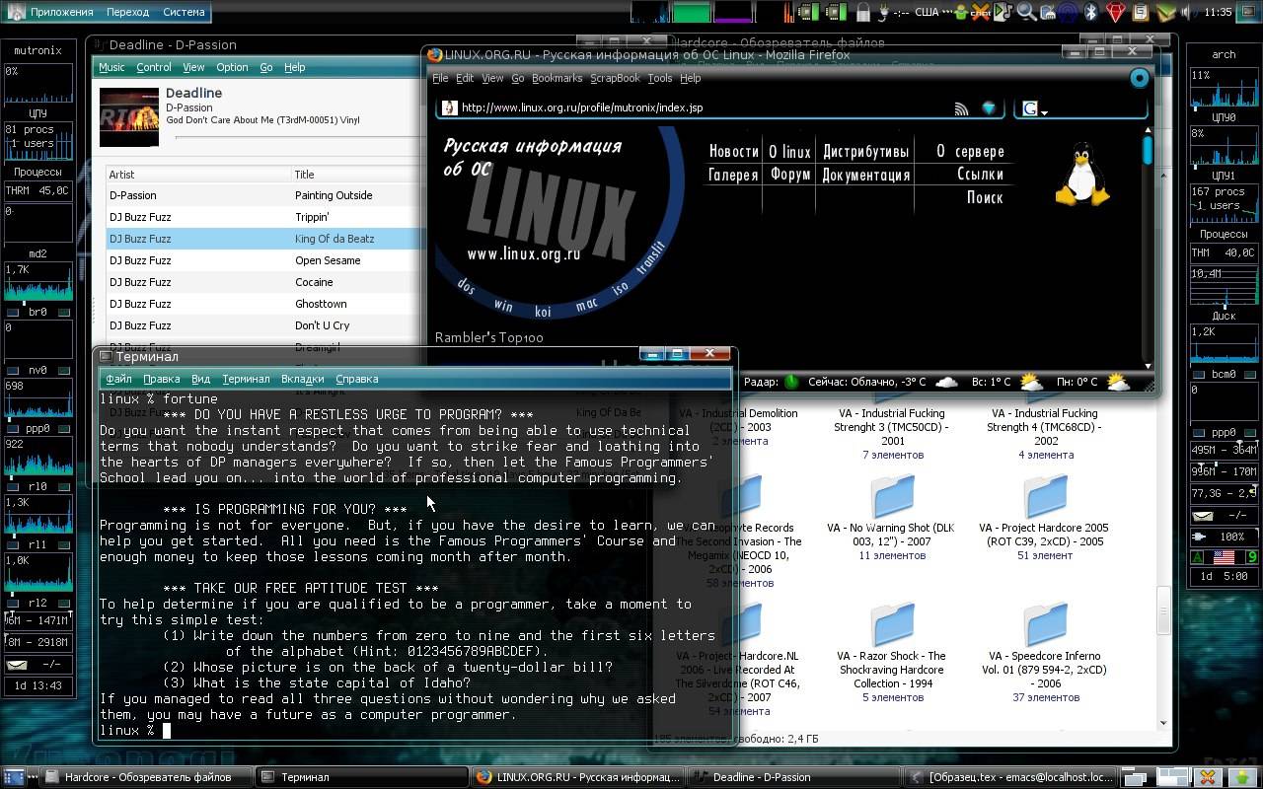Open the Переход menu in the top panel
The image size is (1263, 789).
click(127, 12)
